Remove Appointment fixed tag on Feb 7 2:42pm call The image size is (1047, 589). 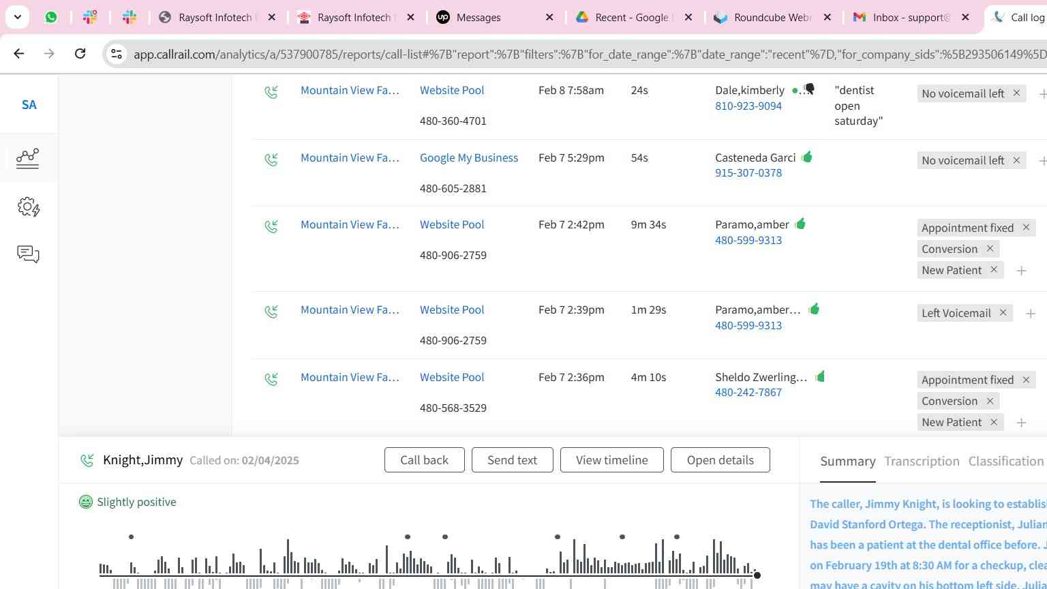pos(1026,227)
